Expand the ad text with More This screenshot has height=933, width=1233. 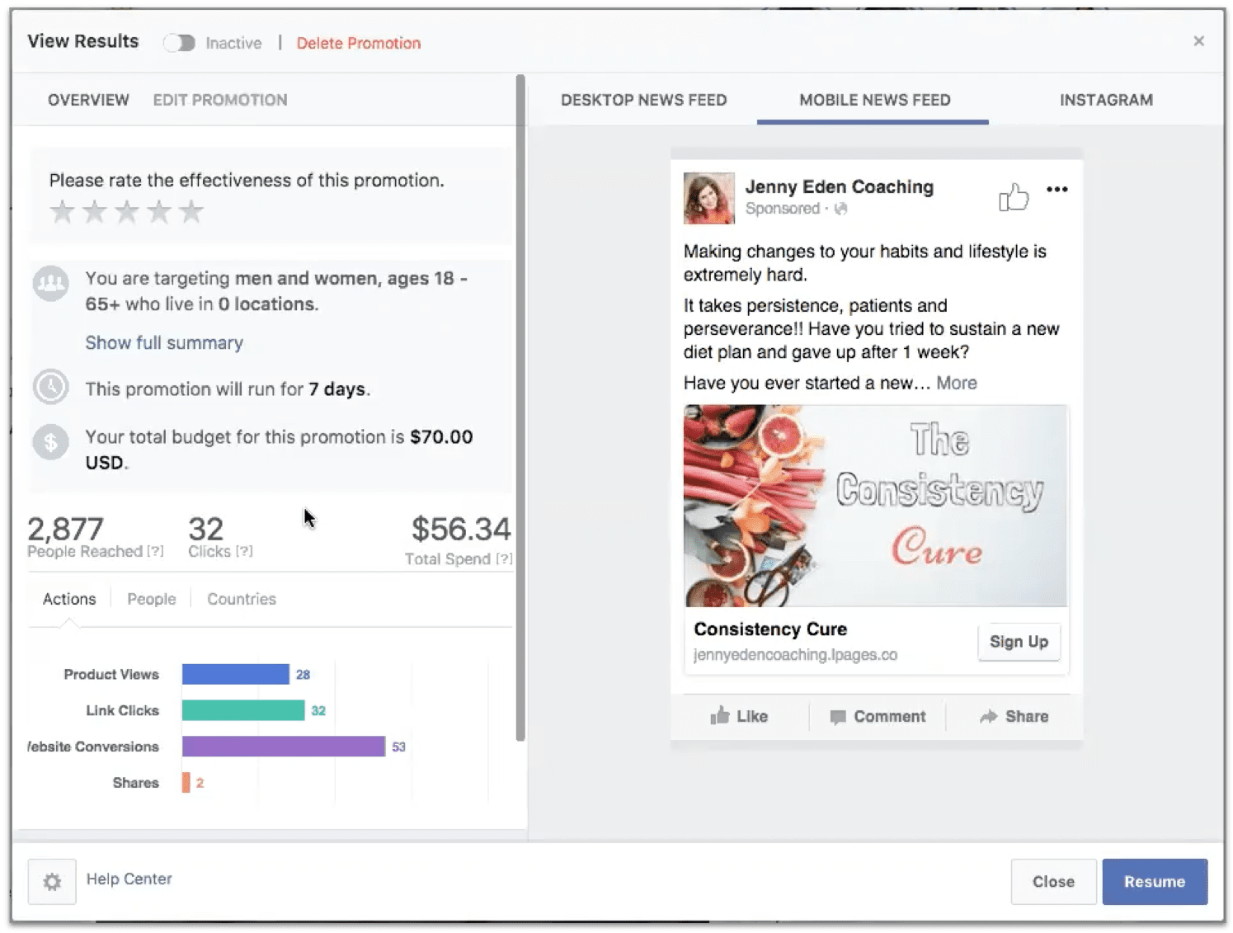956,383
